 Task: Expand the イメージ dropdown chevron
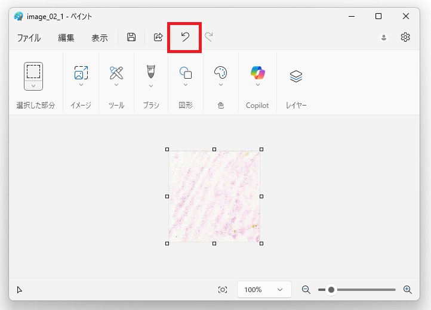coord(81,85)
